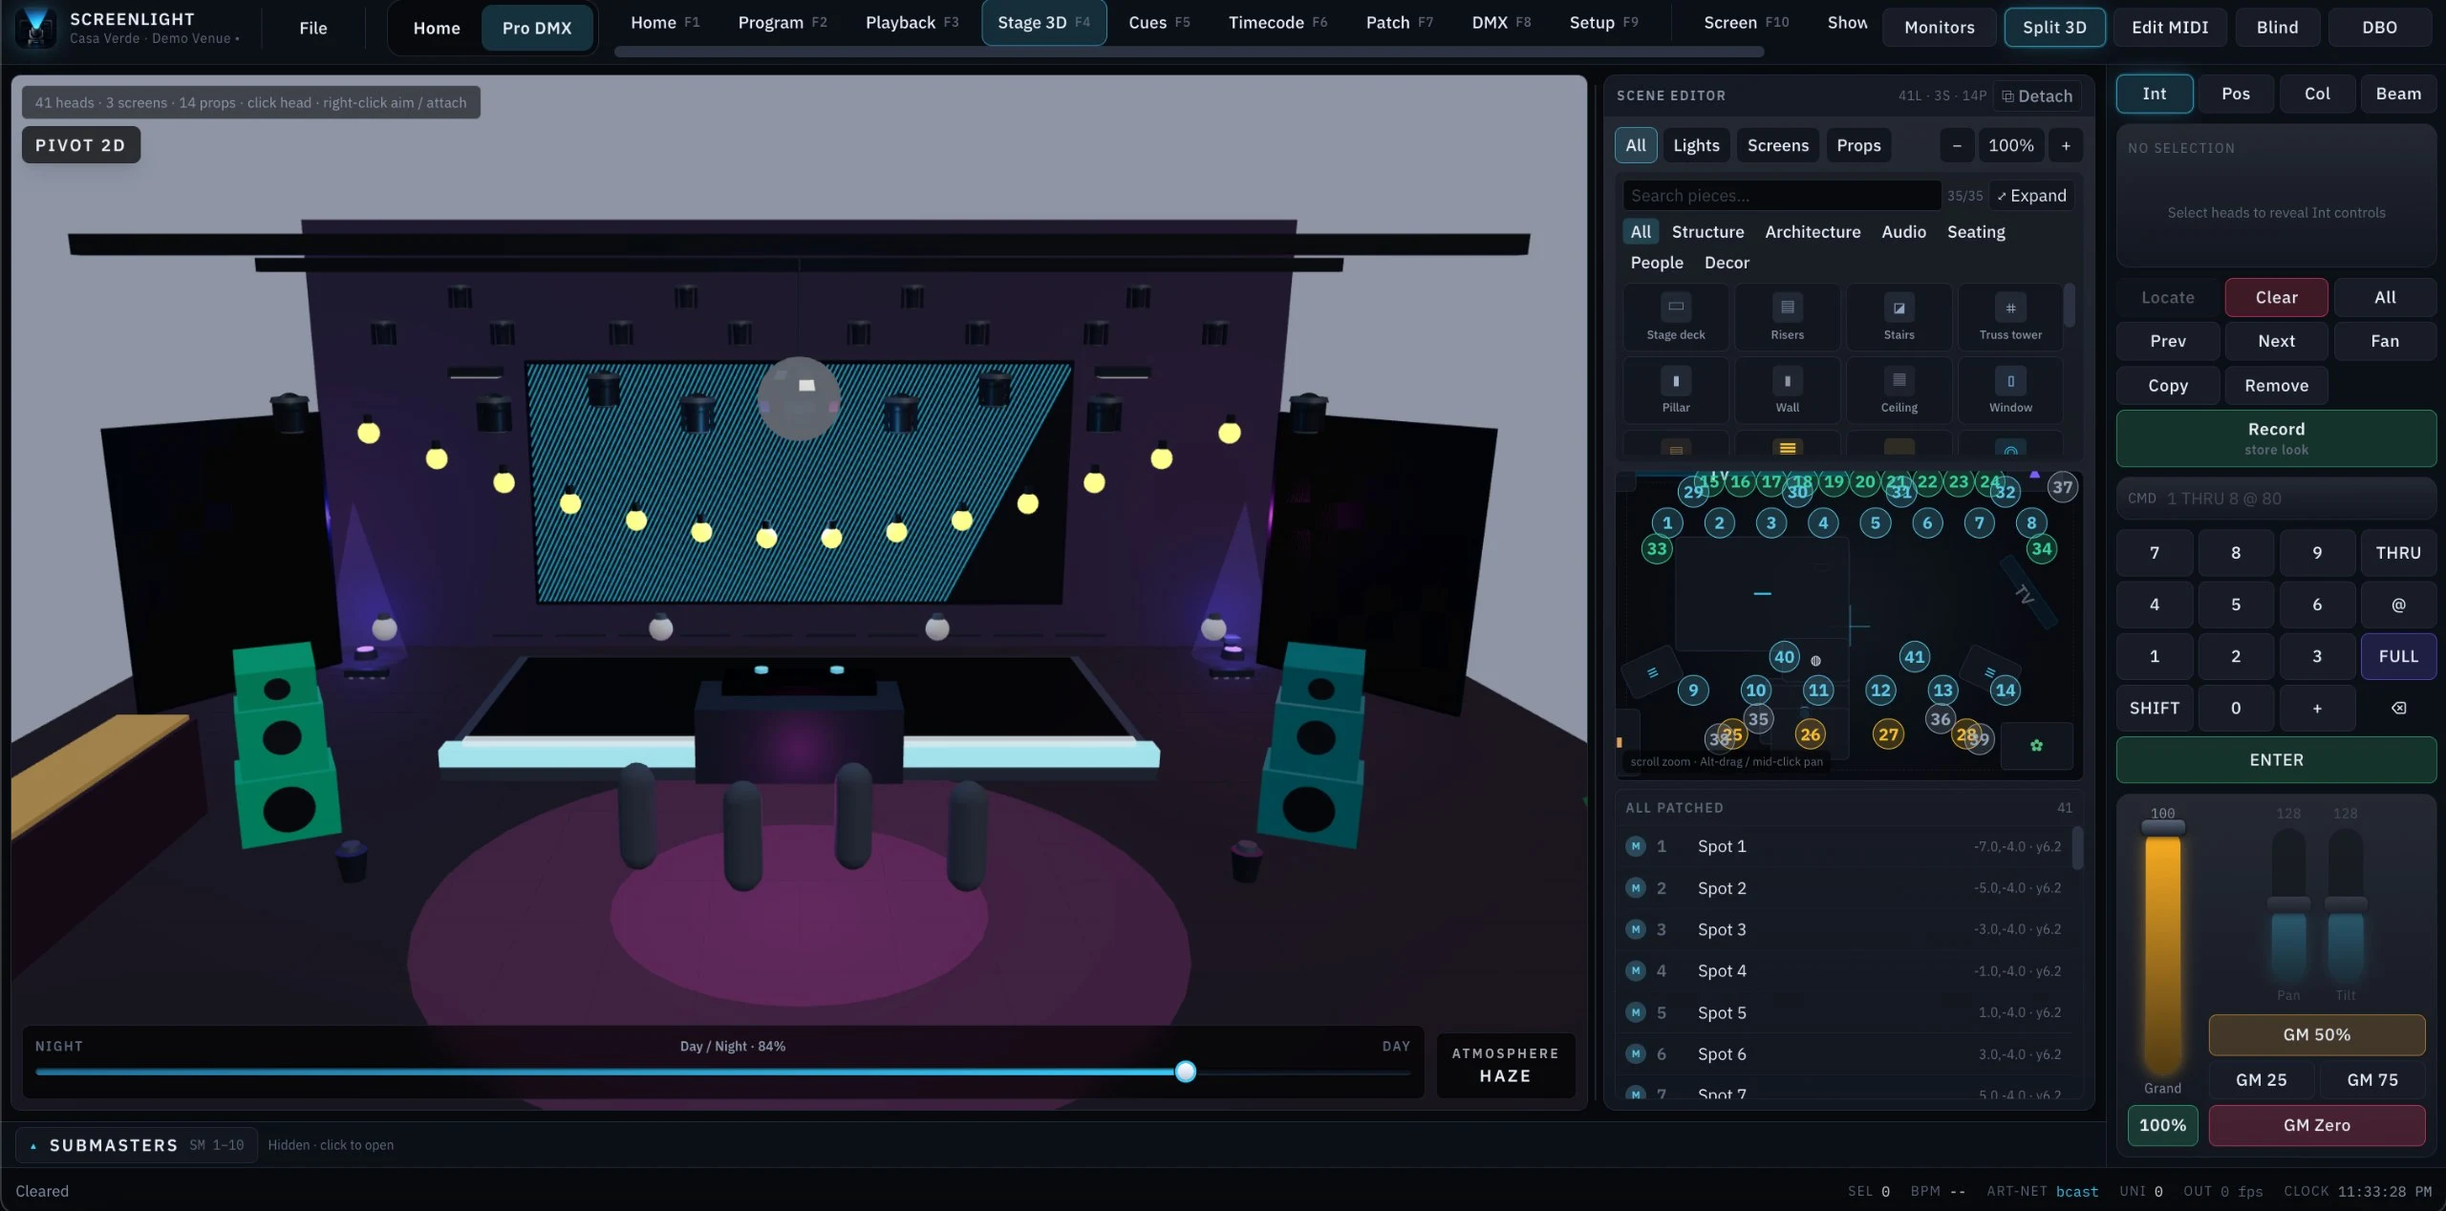This screenshot has height=1211, width=2446.
Task: Click Record store look
Action: pyautogui.click(x=2276, y=438)
